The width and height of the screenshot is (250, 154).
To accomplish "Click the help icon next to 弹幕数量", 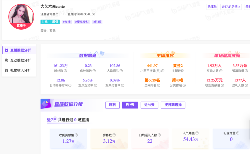I will [246, 71].
